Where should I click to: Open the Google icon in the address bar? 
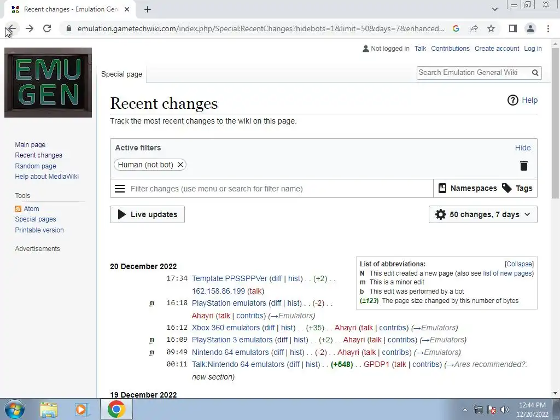click(456, 28)
